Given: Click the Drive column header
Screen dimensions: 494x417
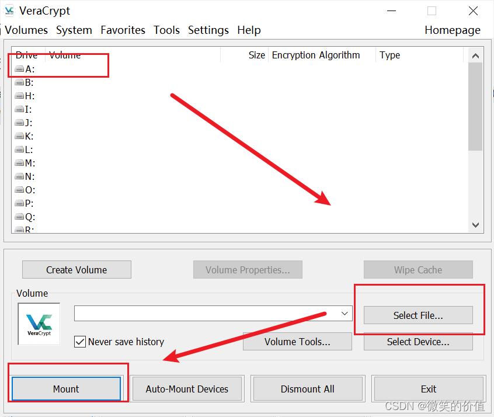Looking at the screenshot, I should 29,55.
